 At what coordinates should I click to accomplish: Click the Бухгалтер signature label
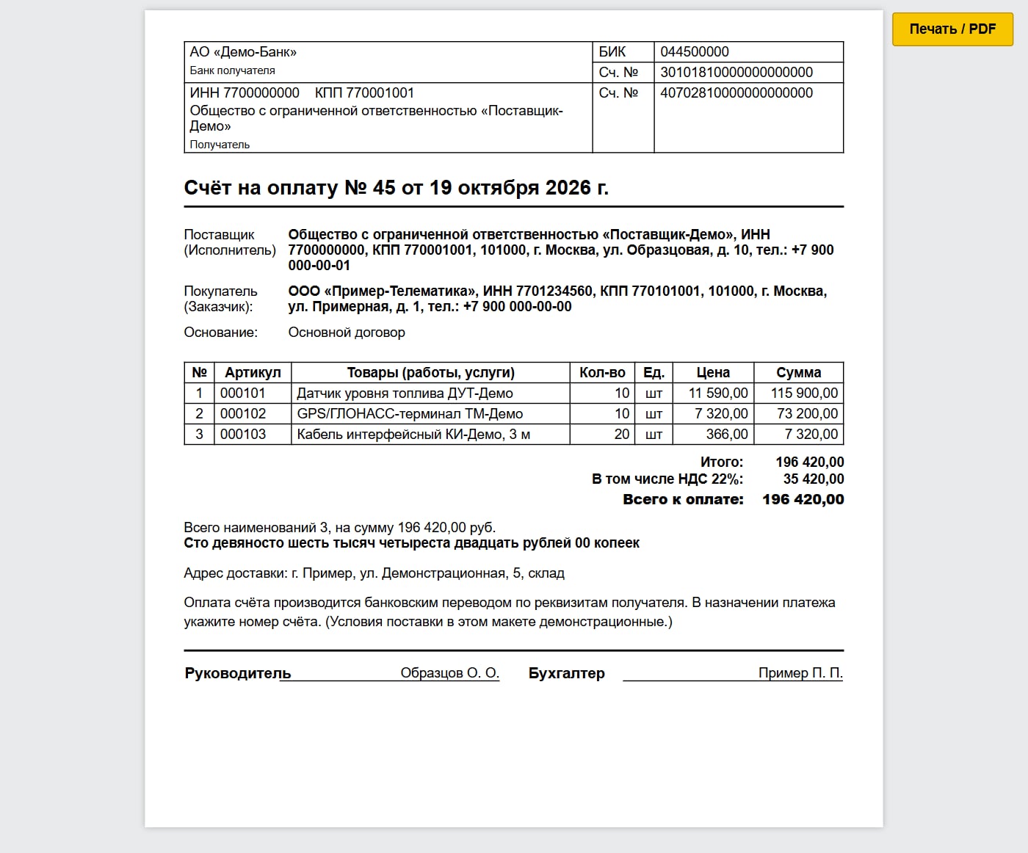(567, 674)
